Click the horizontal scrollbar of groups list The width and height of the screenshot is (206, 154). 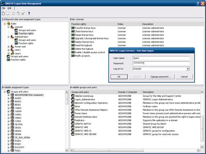coord(109,150)
